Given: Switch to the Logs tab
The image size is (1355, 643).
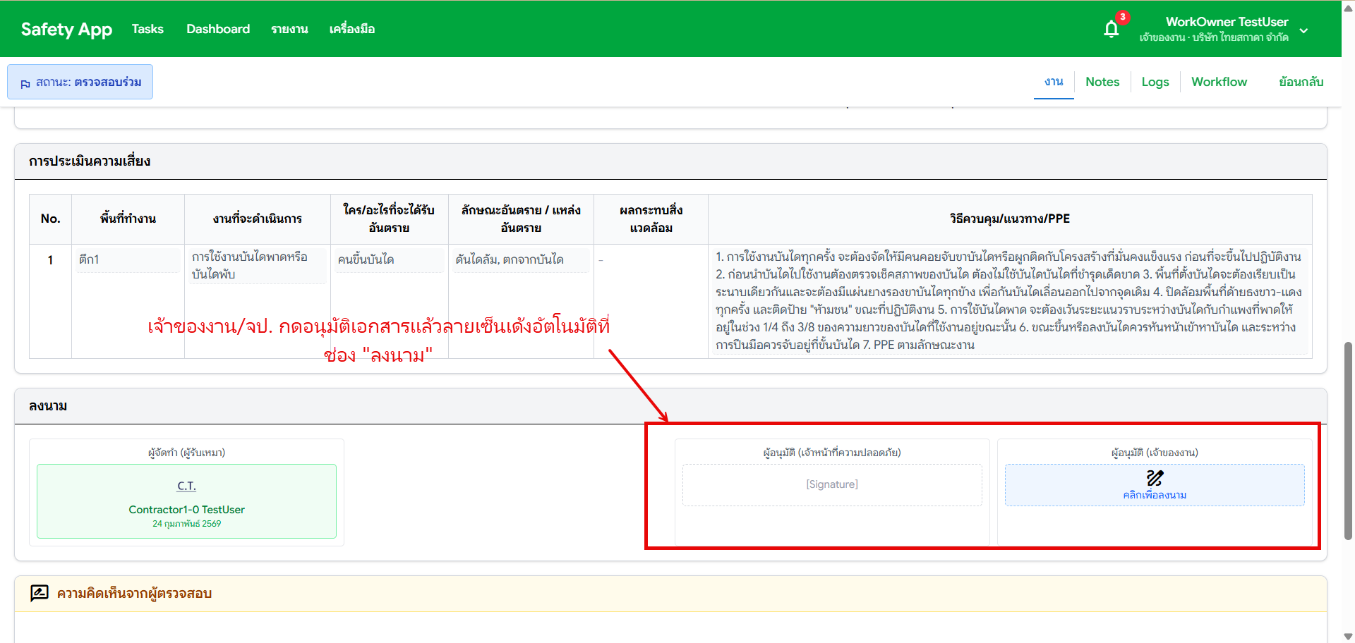Looking at the screenshot, I should point(1155,82).
